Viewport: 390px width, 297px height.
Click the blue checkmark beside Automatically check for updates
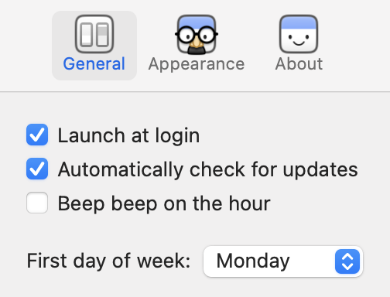coord(37,169)
